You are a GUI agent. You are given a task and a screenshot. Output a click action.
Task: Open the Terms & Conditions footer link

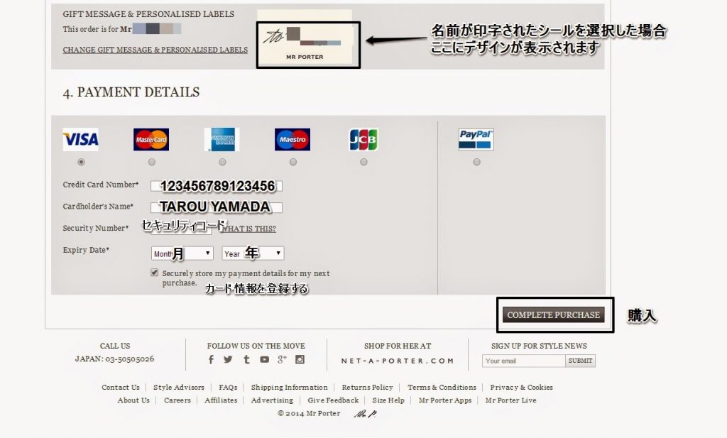click(442, 387)
